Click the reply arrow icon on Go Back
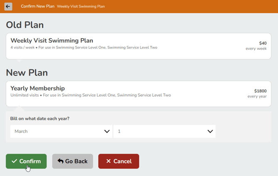This screenshot has height=176, width=278. [61, 161]
